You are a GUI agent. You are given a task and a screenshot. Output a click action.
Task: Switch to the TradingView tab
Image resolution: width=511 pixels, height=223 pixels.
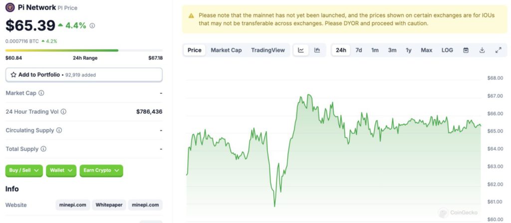pyautogui.click(x=268, y=50)
